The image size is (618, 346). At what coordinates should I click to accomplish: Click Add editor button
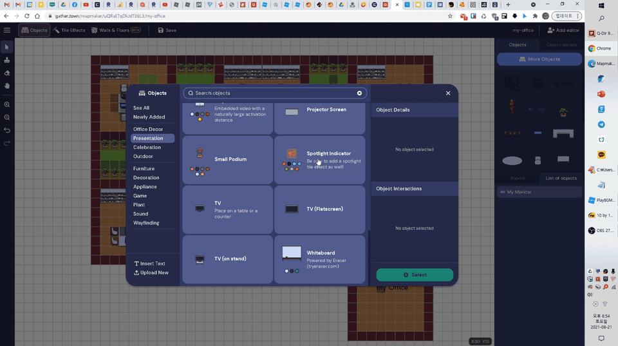[563, 30]
